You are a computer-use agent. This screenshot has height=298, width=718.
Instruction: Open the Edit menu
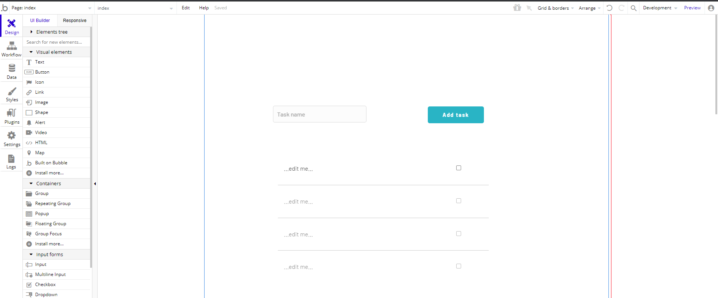click(x=185, y=8)
